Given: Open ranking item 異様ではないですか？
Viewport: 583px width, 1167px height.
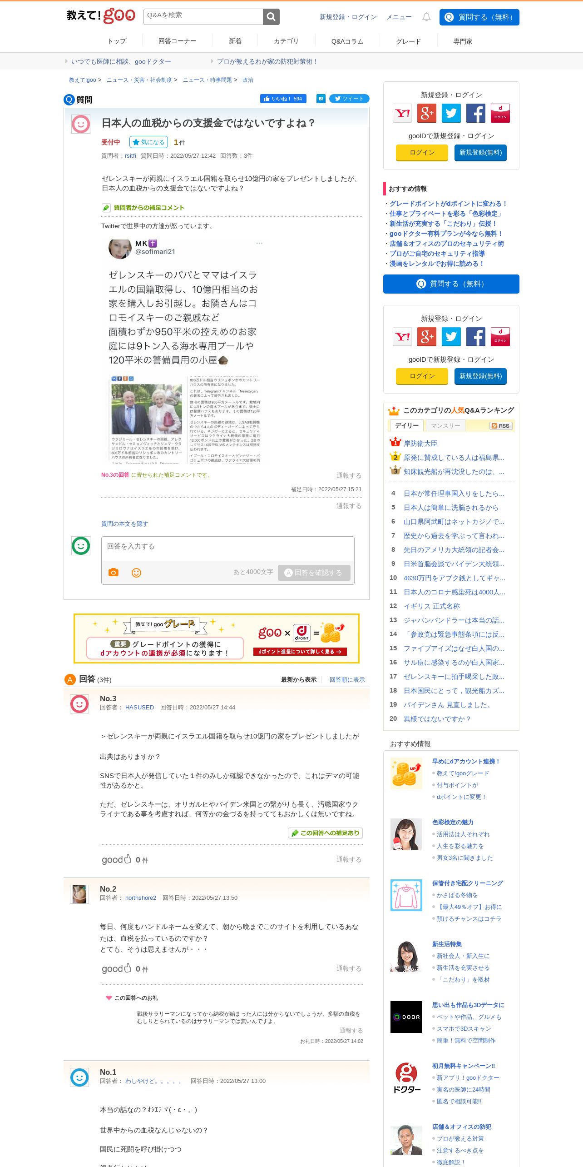Looking at the screenshot, I should click(x=437, y=718).
